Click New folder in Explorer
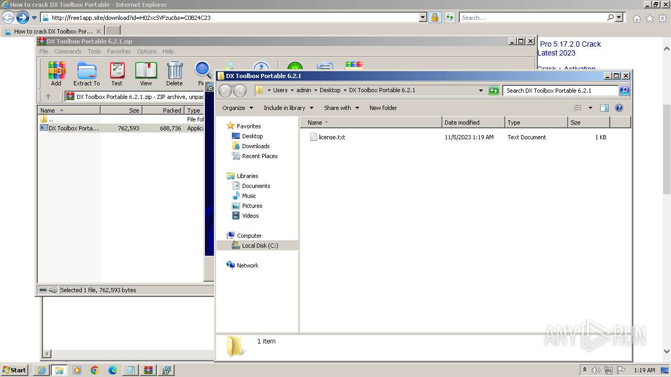Screen dimensions: 671x377 (383, 108)
